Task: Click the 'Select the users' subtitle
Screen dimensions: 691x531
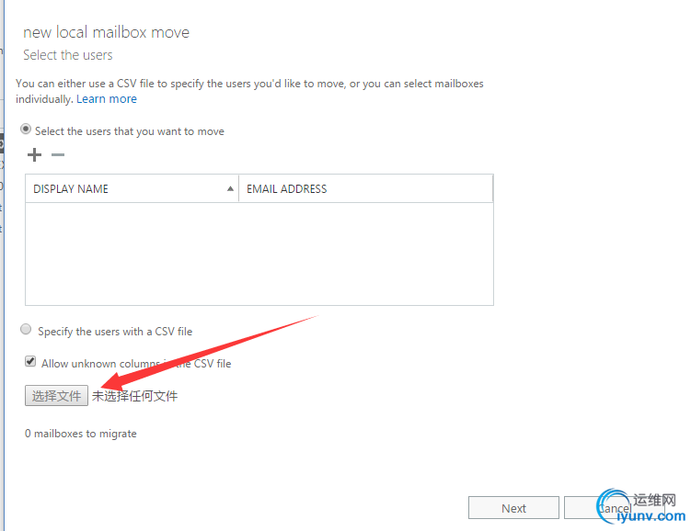Action: (x=68, y=55)
